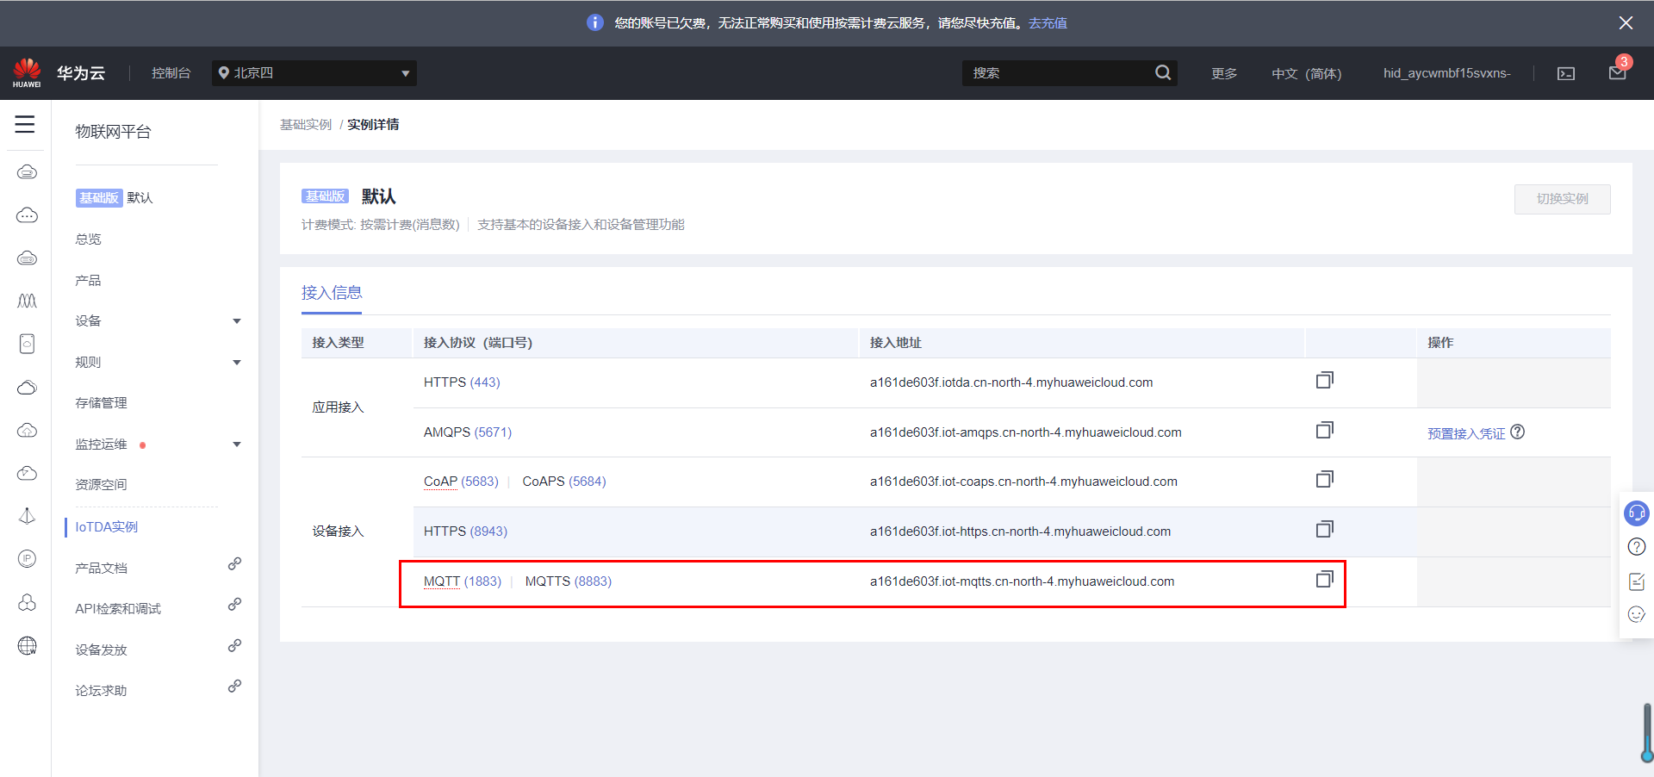Screen dimensions: 1654x777
Task: Open the floating feedback edit icon
Action: pyautogui.click(x=1637, y=581)
